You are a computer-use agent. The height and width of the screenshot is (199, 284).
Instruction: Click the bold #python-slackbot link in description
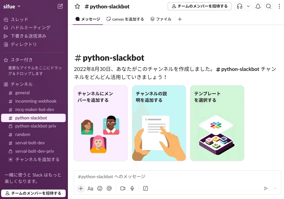click(x=238, y=69)
